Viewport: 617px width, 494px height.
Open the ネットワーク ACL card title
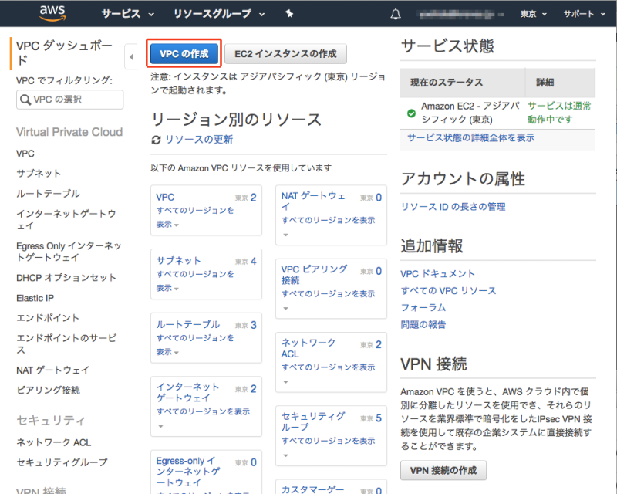(x=308, y=348)
